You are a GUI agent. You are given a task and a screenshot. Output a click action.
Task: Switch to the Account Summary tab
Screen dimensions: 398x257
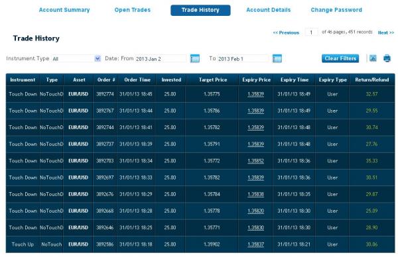click(x=64, y=10)
